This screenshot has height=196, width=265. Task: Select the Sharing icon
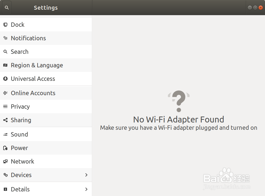[x=5, y=120]
